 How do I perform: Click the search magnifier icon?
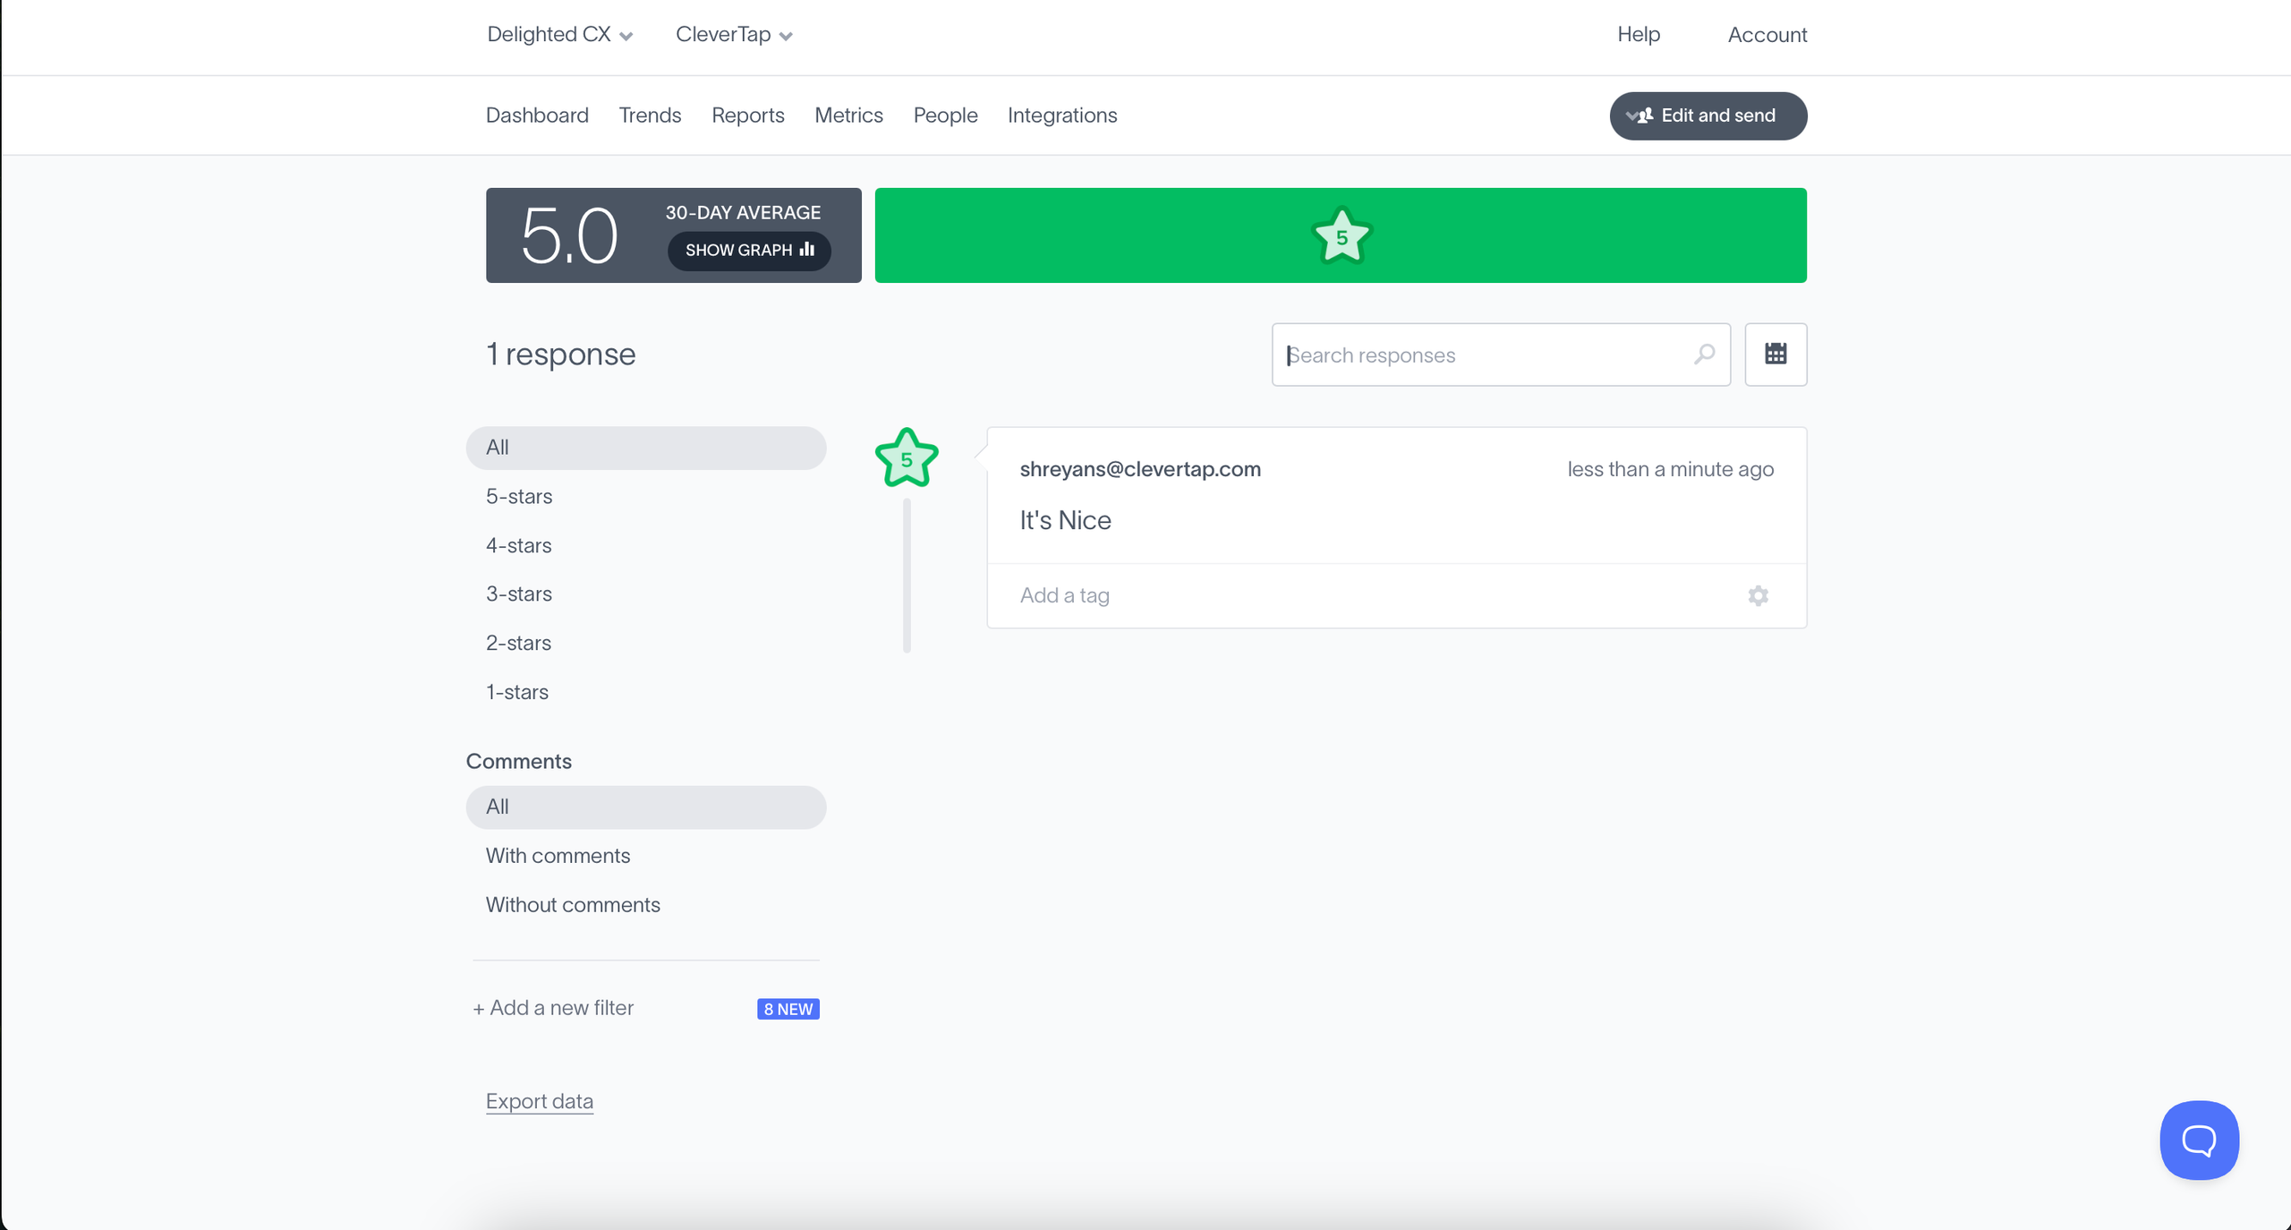1704,354
